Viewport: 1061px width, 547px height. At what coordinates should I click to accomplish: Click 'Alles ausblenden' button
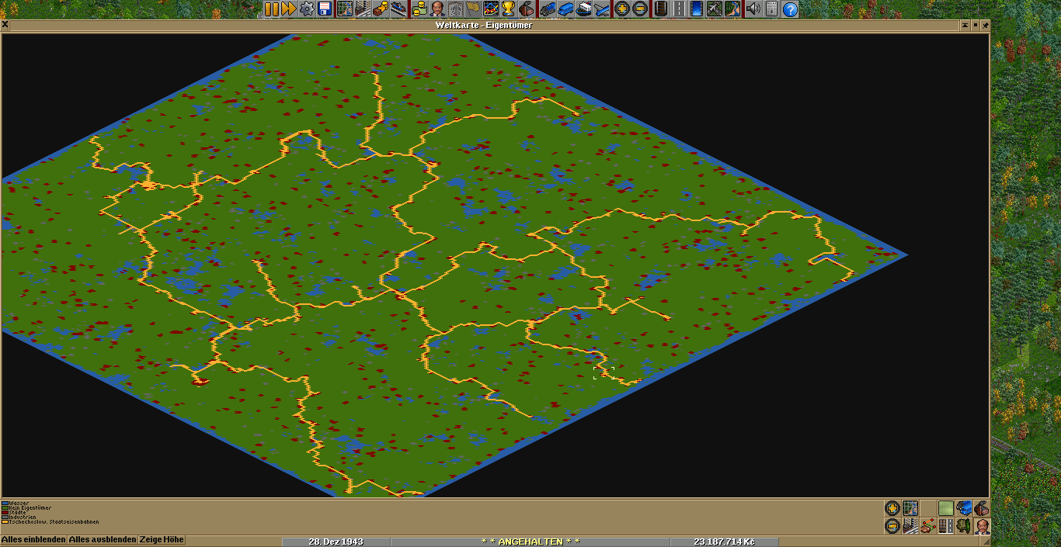(x=102, y=540)
